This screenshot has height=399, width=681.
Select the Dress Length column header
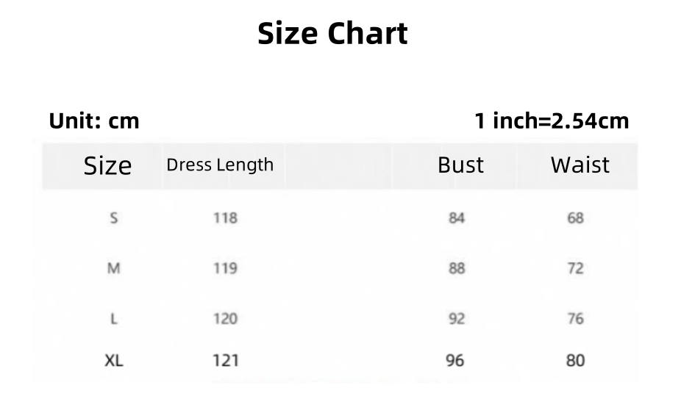coord(220,165)
